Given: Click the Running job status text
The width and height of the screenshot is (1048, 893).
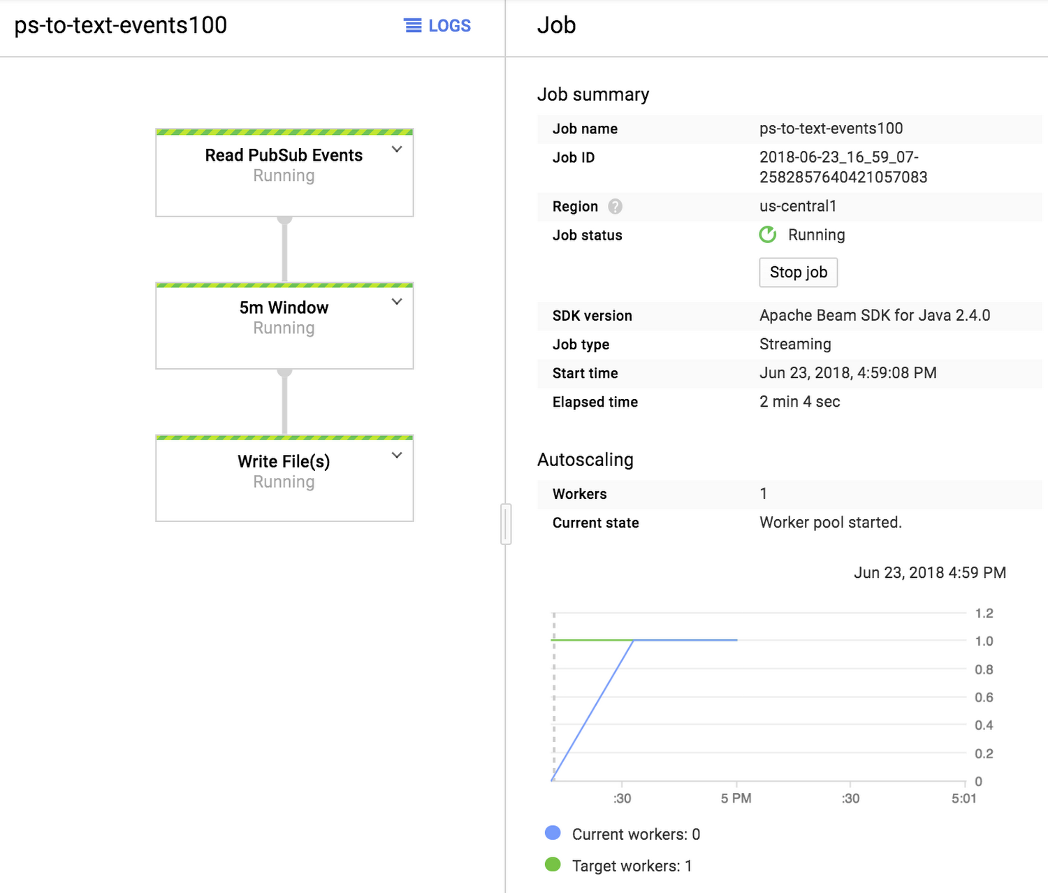Looking at the screenshot, I should point(817,235).
